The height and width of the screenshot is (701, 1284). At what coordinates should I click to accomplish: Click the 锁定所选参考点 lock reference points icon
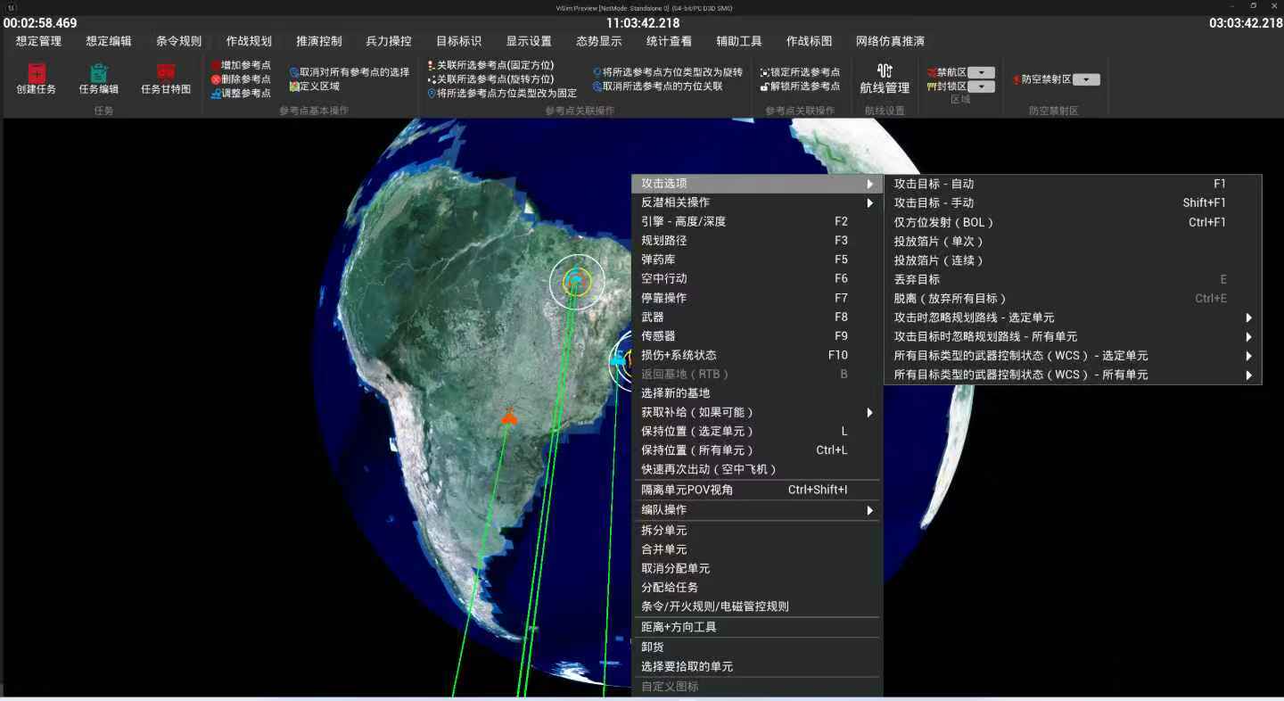(x=799, y=71)
